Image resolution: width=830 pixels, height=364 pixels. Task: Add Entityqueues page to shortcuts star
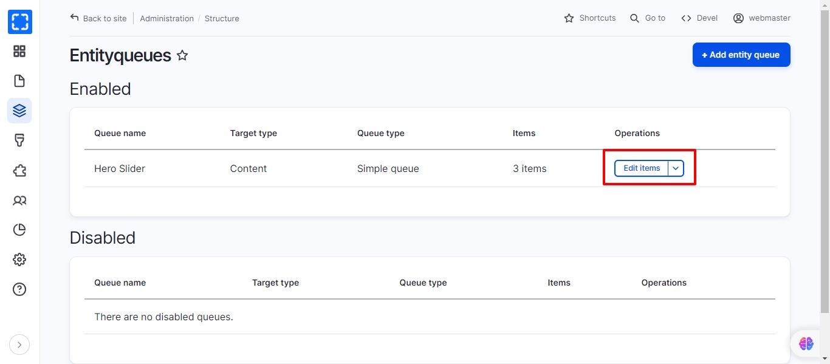click(182, 55)
